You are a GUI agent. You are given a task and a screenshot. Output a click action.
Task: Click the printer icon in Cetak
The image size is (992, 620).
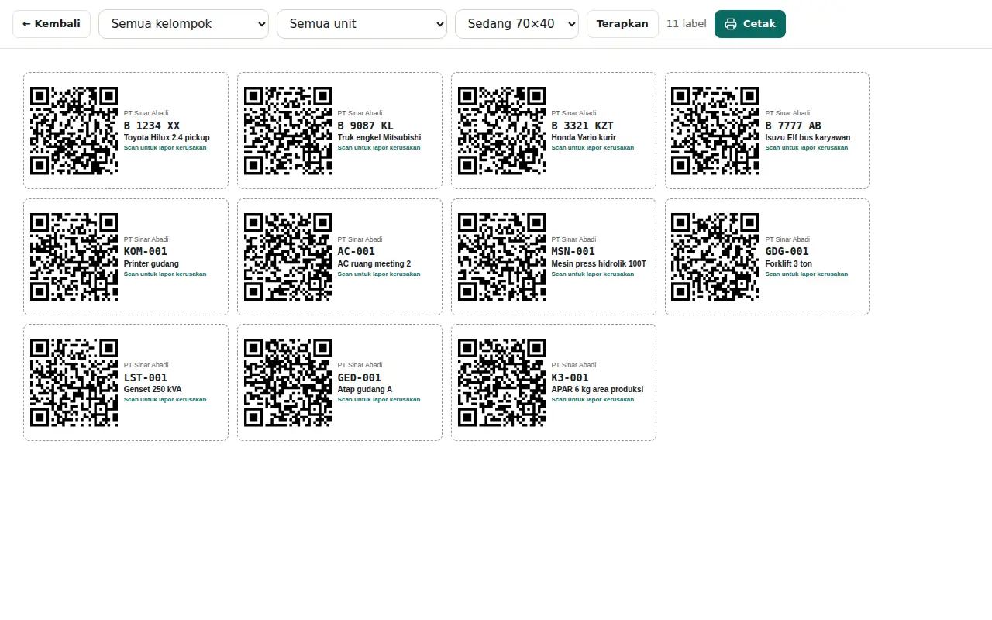pos(731,24)
